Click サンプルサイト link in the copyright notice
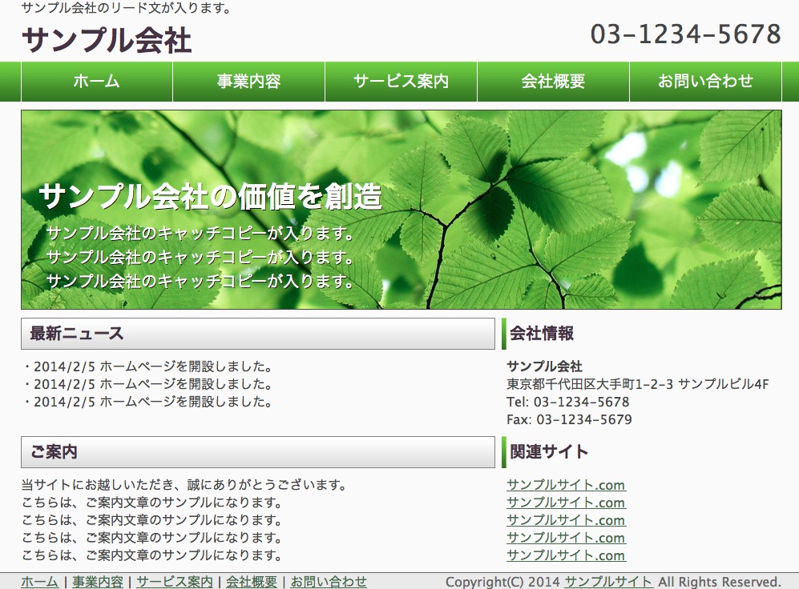 (x=608, y=582)
